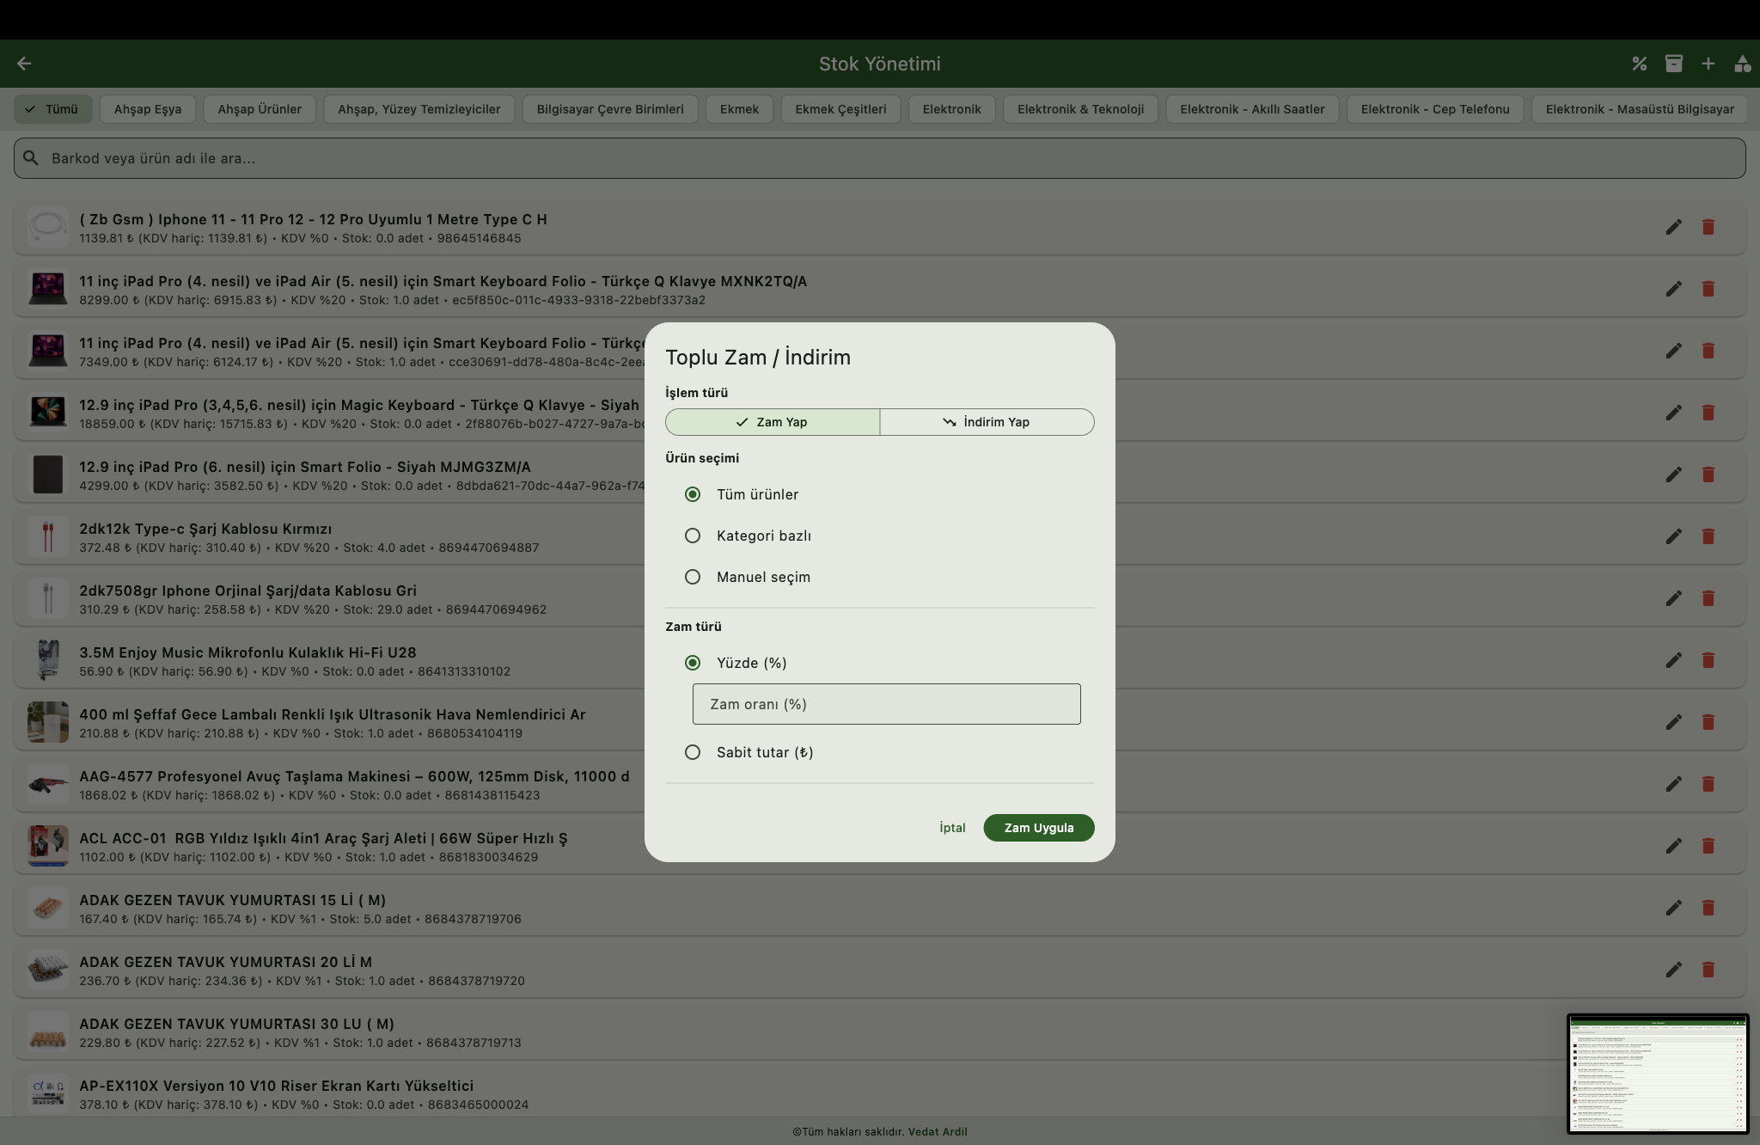Edit ADAK GEZEN TAVUK YUMURTASI 15 Lİ
Image resolution: width=1760 pixels, height=1145 pixels.
1673,908
